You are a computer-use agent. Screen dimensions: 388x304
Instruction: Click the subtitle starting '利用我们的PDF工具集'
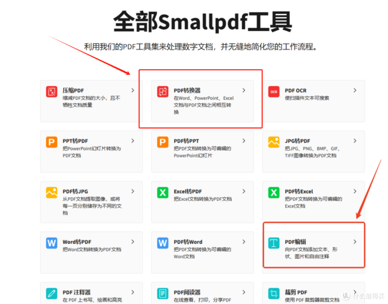[x=201, y=47]
